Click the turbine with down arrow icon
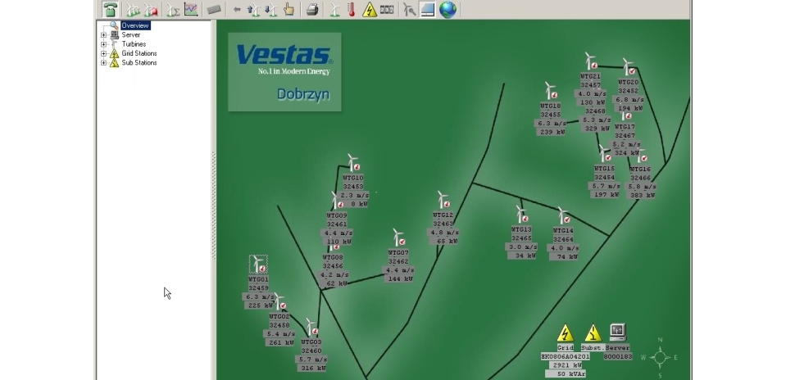The image size is (786, 380). [271, 10]
